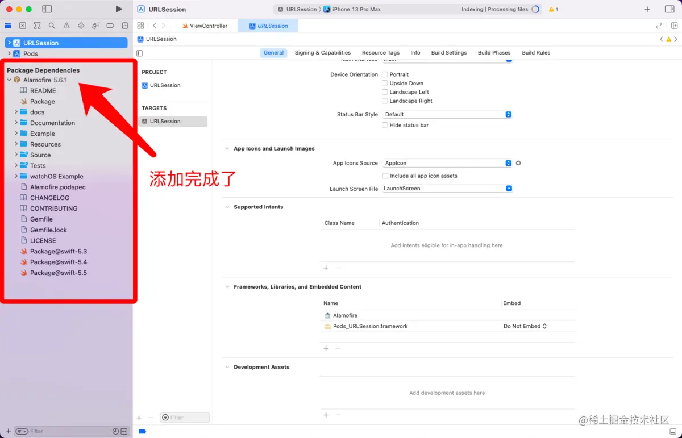Viewport: 682px width, 438px height.
Task: Switch to Signing & Capabilities tab
Action: [x=322, y=53]
